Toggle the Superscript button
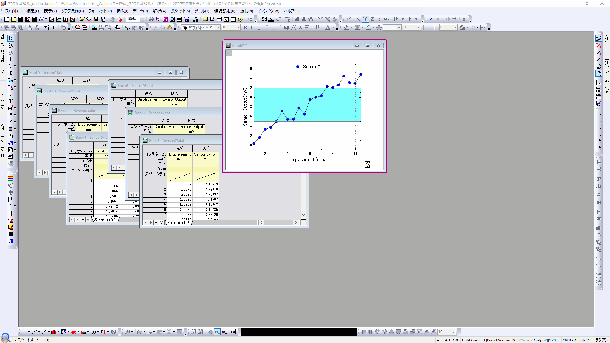 click(266, 27)
